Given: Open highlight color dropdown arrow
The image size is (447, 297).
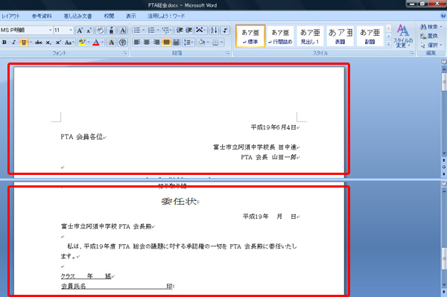Looking at the screenshot, I should pos(89,42).
